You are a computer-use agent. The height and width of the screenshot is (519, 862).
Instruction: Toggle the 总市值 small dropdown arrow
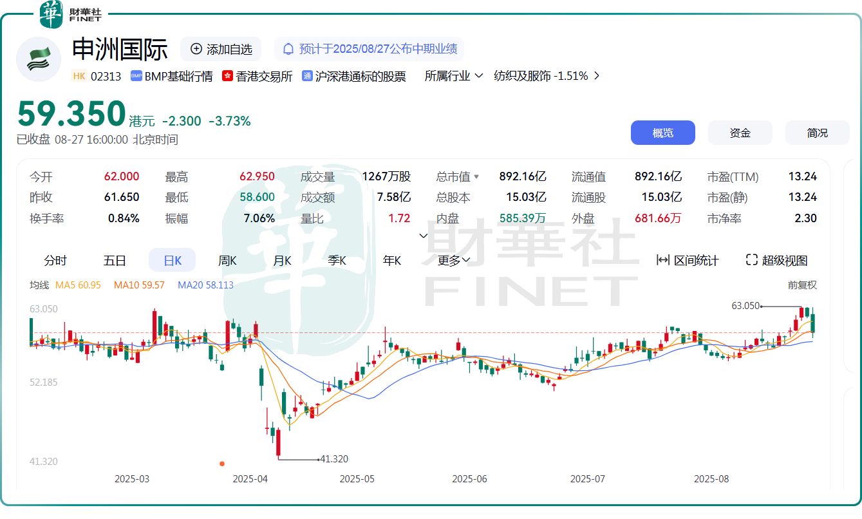pos(476,177)
